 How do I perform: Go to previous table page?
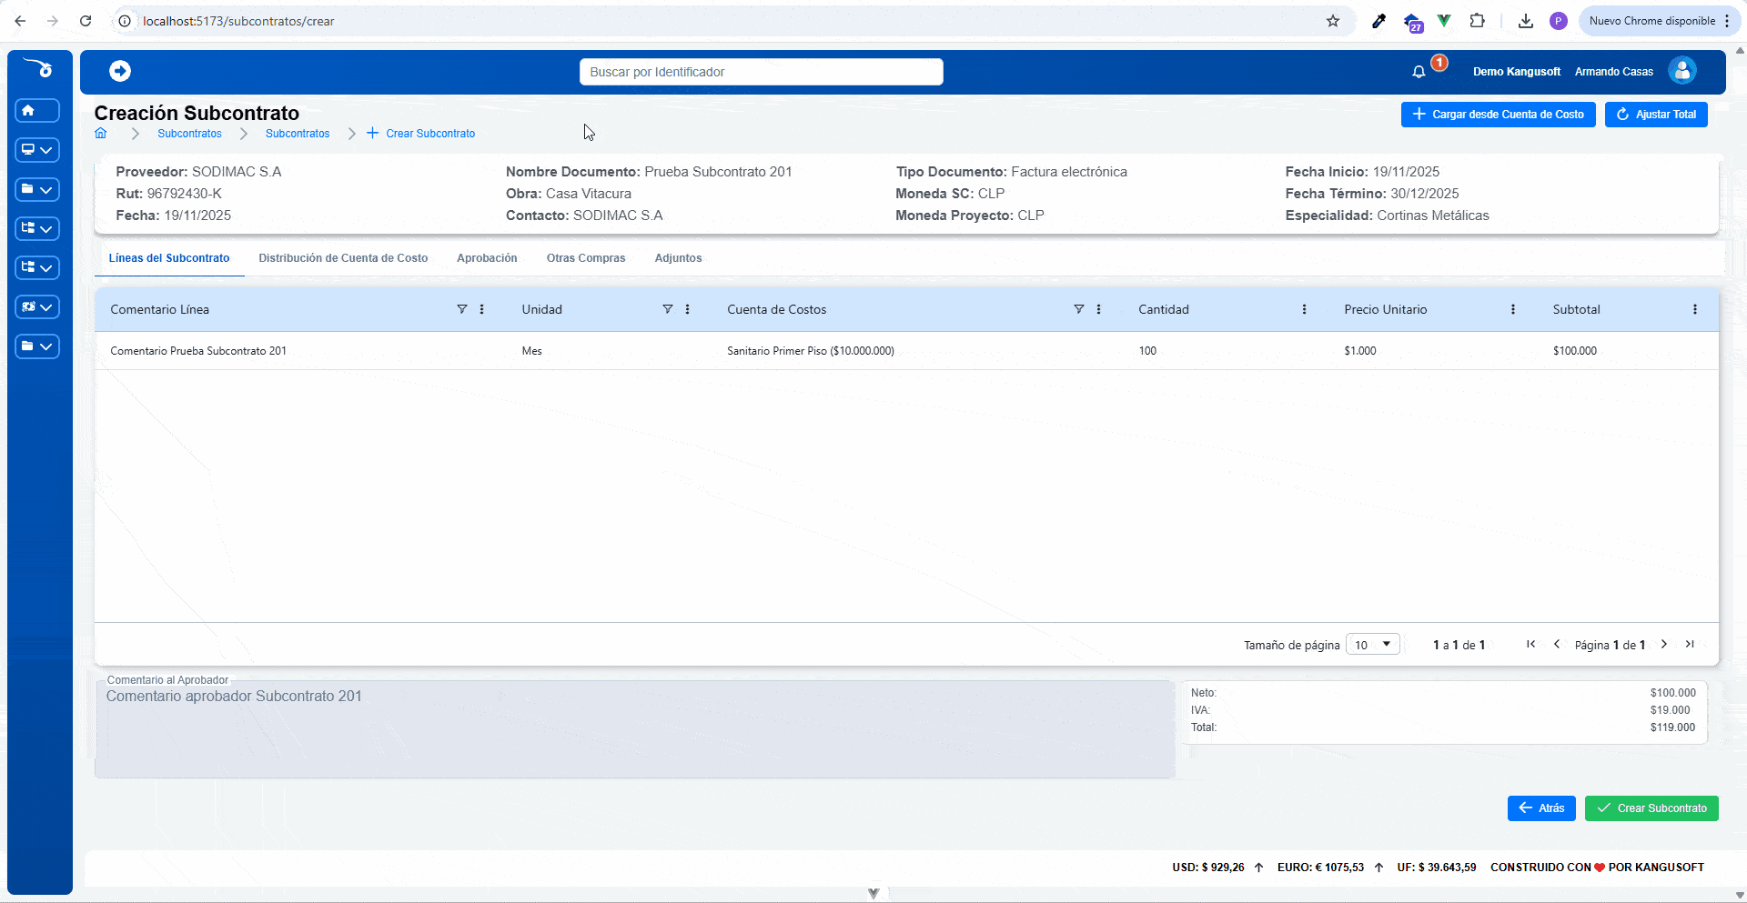click(x=1557, y=644)
